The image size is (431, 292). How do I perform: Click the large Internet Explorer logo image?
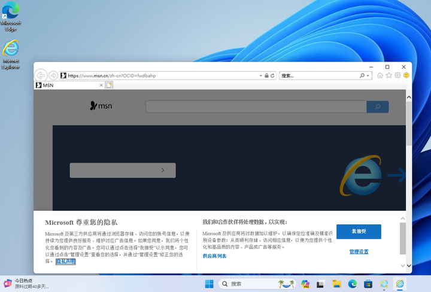point(361,175)
